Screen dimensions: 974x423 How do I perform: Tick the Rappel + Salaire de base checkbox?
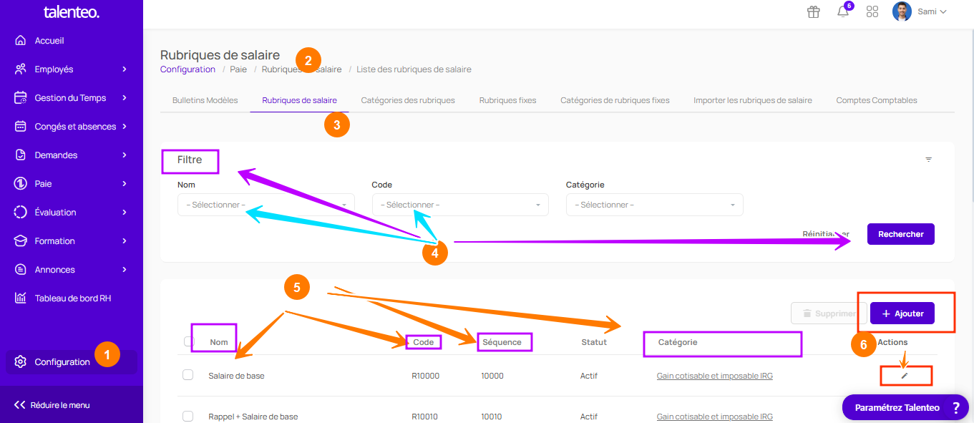[x=188, y=416]
